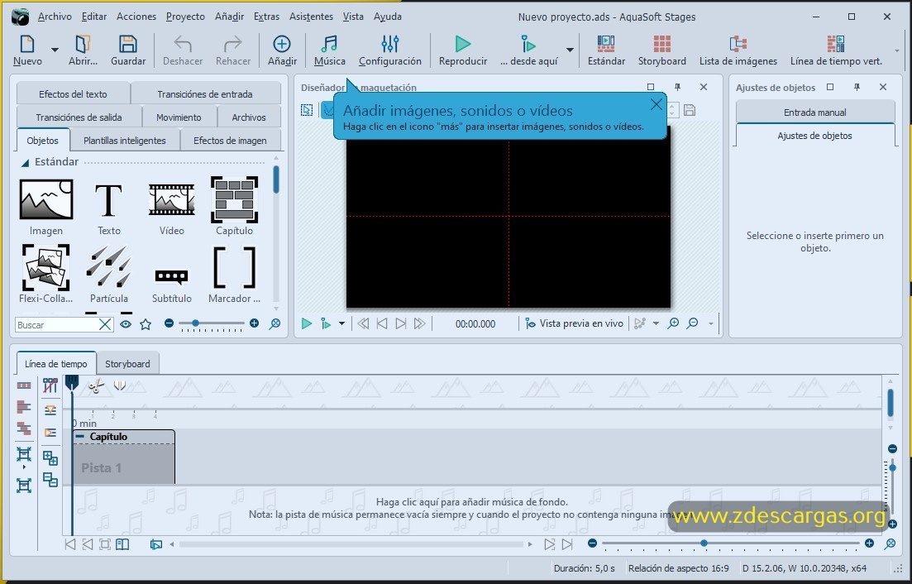Open the Efectos del texto tab
912x584 pixels.
coord(74,93)
